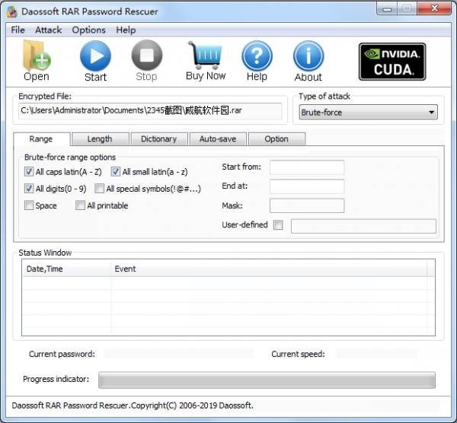457x423 pixels.
Task: Click the End at input field
Action: (x=307, y=186)
